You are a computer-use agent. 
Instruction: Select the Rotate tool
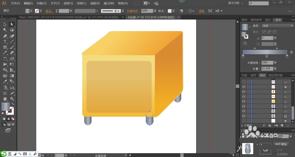(x=5, y=59)
